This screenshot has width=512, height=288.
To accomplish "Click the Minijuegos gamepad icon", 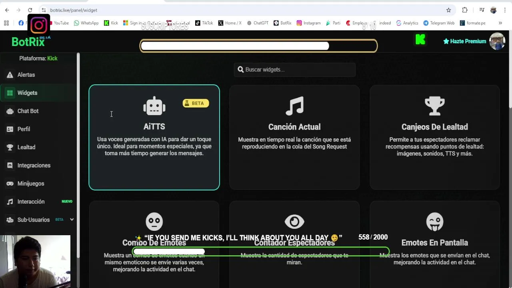I will click(x=10, y=184).
